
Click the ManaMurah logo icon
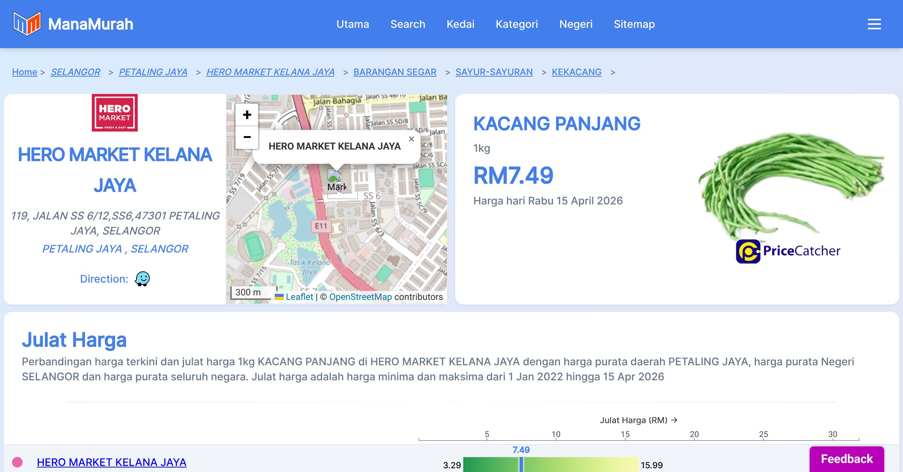(27, 24)
